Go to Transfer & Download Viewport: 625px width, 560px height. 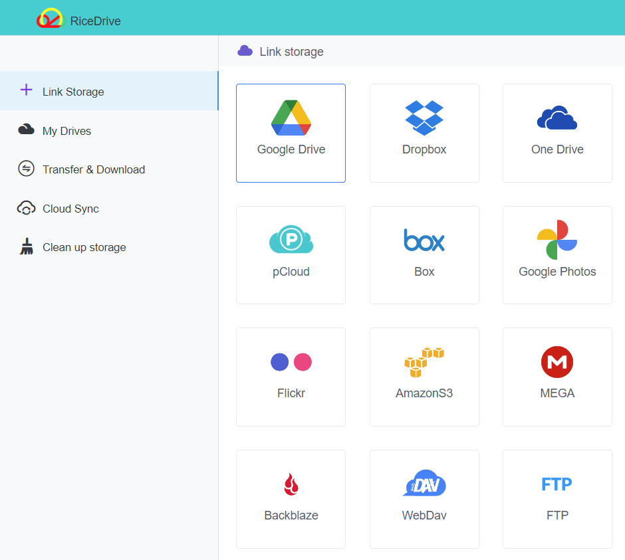point(94,169)
